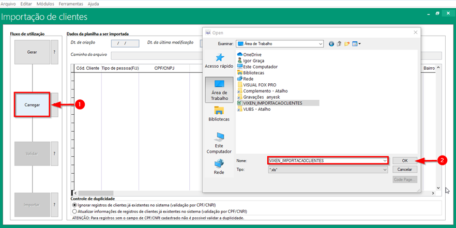Screen dimensions: 456x228
Task: Open Bibliotecas from the places sidebar
Action: pos(219,114)
